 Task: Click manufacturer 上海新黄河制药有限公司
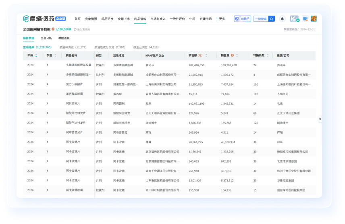tap(161, 84)
